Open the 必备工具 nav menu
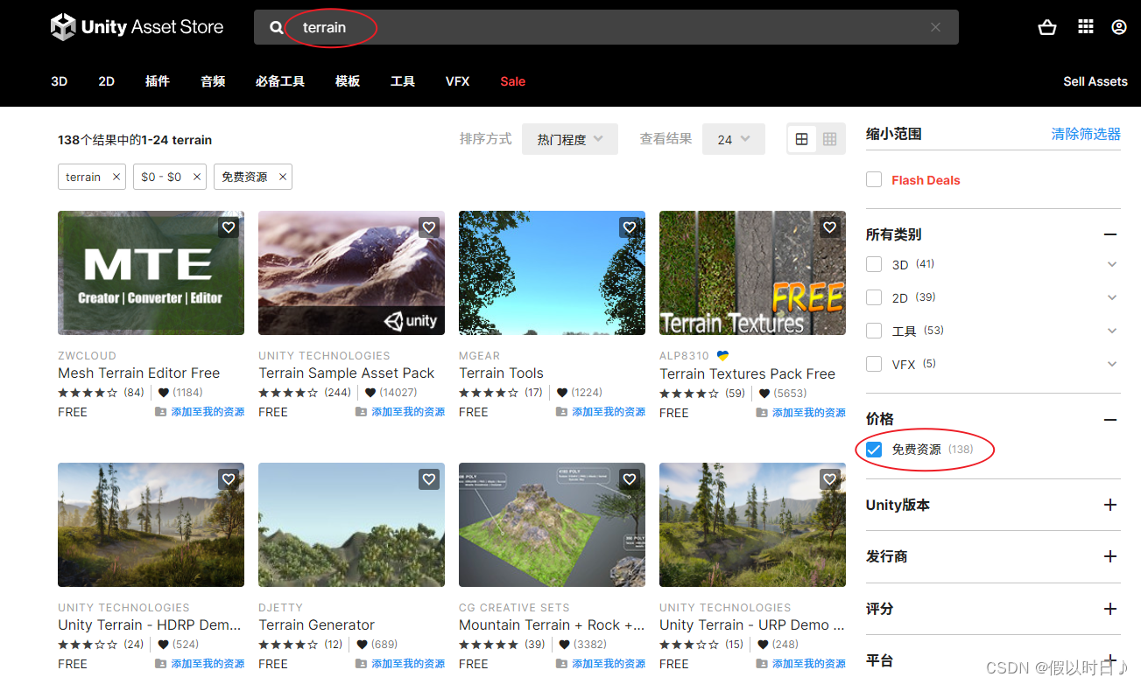 pyautogui.click(x=280, y=81)
